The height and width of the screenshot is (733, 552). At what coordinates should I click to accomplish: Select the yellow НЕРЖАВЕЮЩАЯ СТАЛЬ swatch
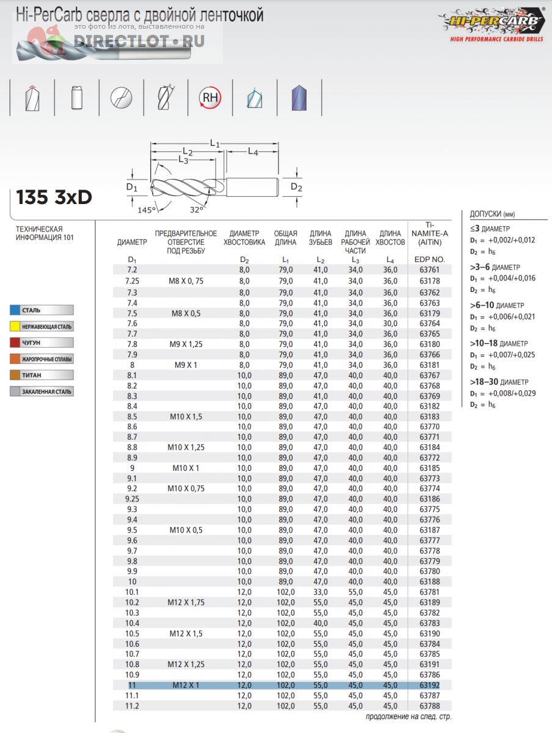(16, 326)
